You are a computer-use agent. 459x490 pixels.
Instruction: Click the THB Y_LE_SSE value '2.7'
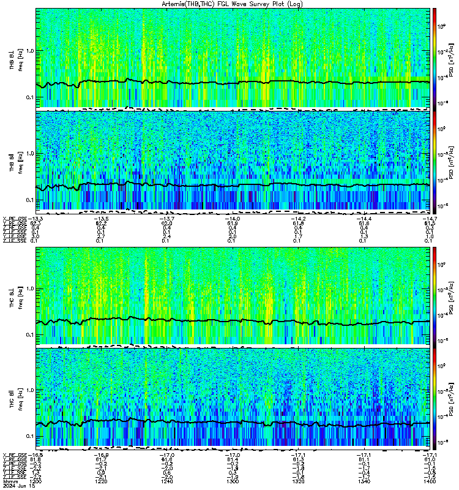point(101,236)
